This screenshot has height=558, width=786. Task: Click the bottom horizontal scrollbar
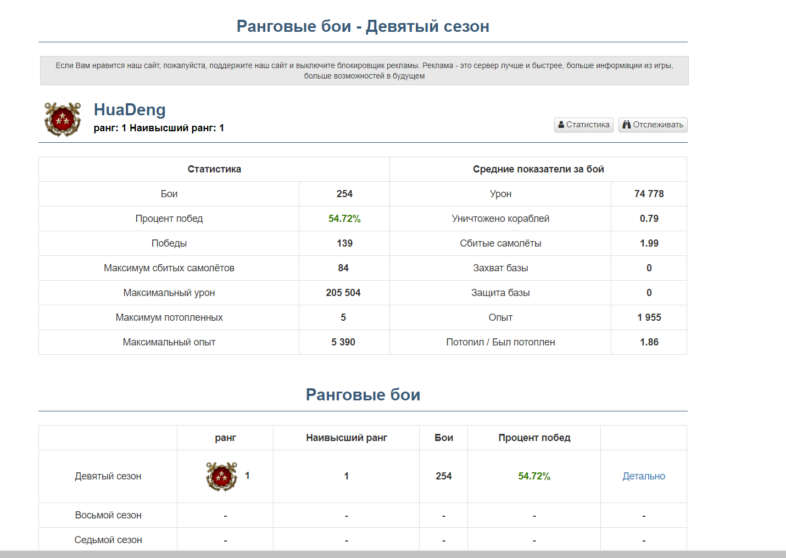(393, 554)
